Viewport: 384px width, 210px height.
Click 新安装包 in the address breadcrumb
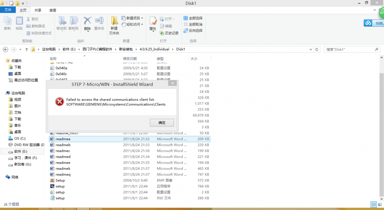click(126, 49)
